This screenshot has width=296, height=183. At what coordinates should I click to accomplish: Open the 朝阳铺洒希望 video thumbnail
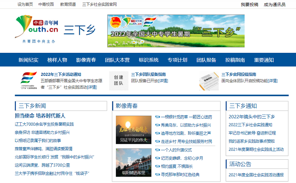[x=134, y=162]
